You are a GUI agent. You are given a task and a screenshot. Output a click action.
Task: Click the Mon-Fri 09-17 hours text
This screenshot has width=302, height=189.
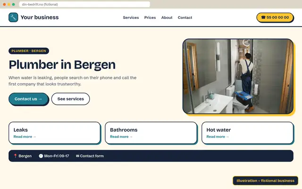[57, 156]
